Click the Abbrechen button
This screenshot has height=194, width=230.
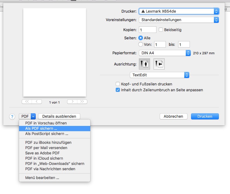173,117
